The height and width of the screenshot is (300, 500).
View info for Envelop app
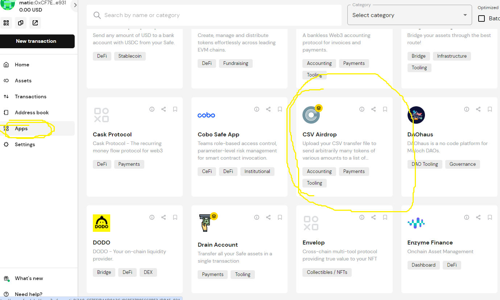[x=362, y=217]
